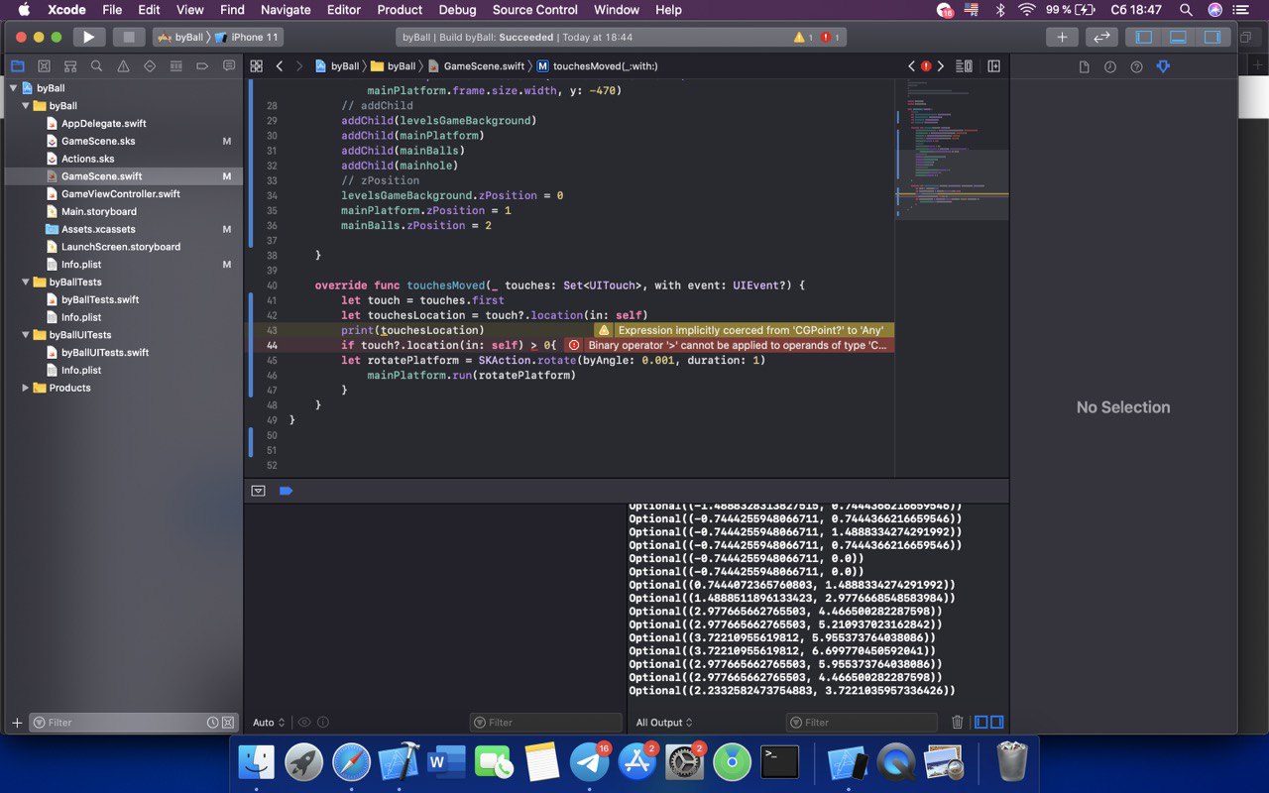Open the Find navigator magnifier
Screen dimensions: 1269x793
pos(96,66)
